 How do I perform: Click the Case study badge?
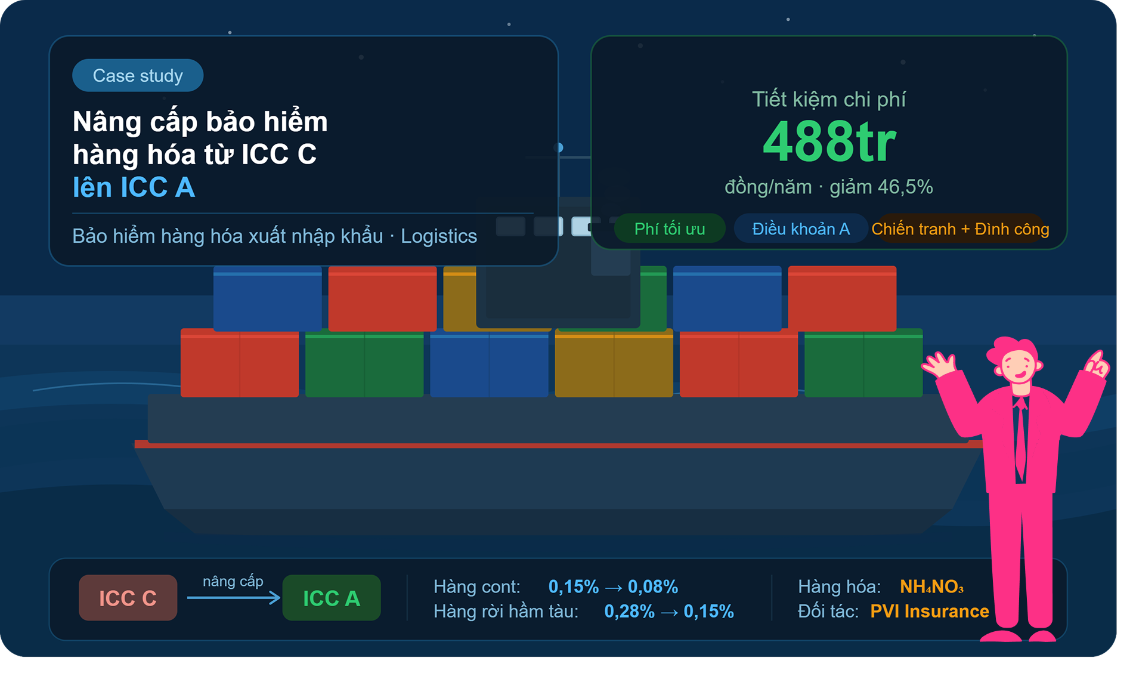(138, 76)
